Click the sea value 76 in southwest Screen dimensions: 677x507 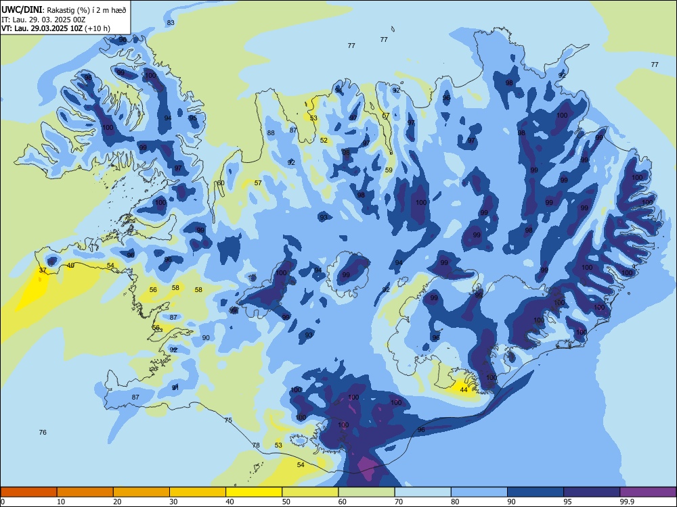pyautogui.click(x=43, y=432)
